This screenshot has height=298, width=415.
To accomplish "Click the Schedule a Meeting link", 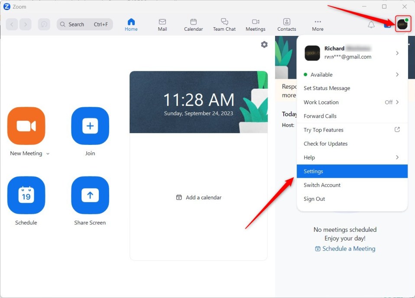I will [x=345, y=249].
